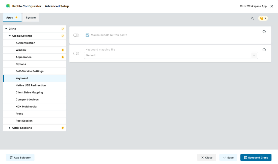Show info for Mouse middle button paste
Screen dimensions: 278x164
[264, 32]
